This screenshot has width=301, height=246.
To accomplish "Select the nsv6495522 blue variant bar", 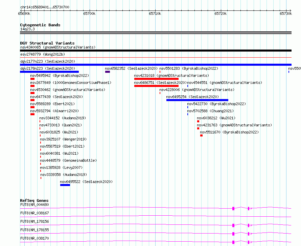I will tap(65, 185).
